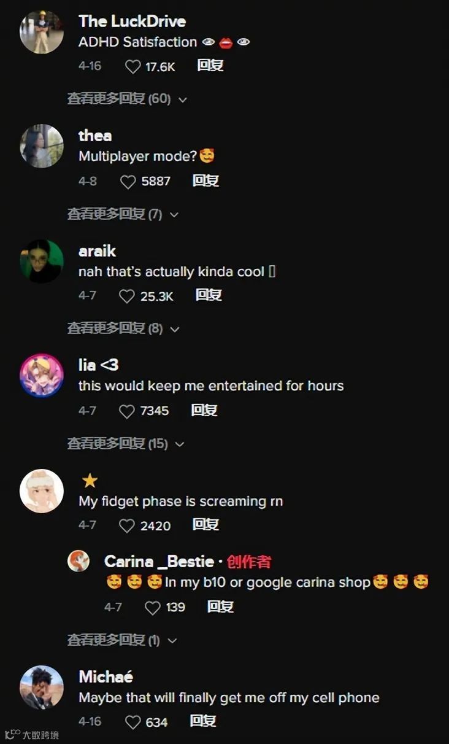Show 1 more reply under Carina_Bestie

[121, 640]
